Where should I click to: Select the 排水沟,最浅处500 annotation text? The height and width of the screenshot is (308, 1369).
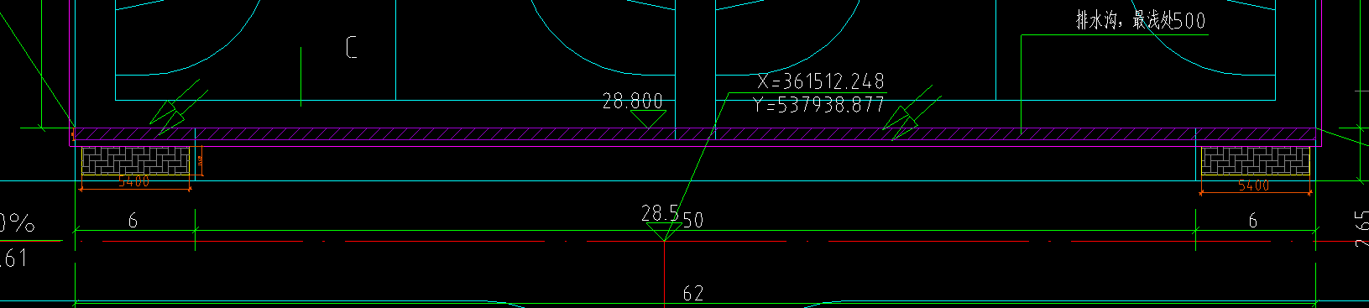tap(1141, 21)
